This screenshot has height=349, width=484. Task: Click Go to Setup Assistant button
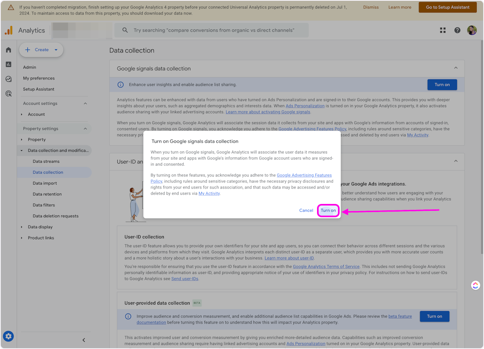(448, 7)
